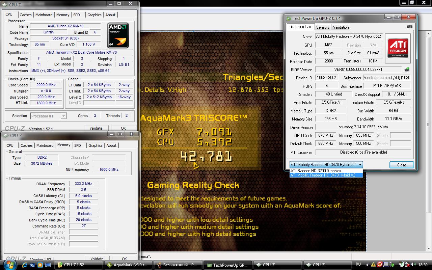Click the Switch Between Windows quick launch icon
Viewport: 432px width, 270px height.
[32, 265]
